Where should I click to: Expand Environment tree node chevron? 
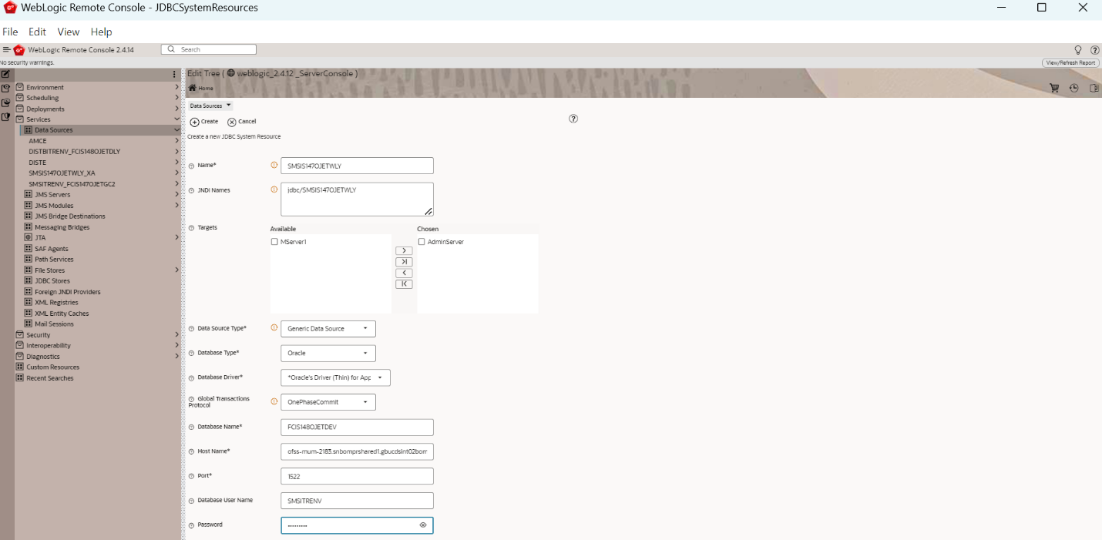(176, 87)
